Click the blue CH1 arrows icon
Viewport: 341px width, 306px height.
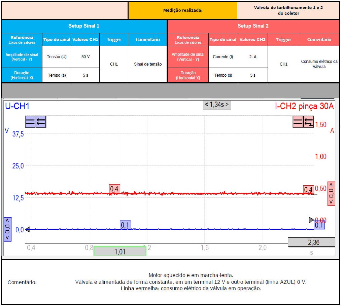coord(41,122)
